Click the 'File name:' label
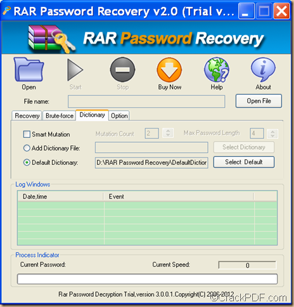Viewport: 294px width, 307px height. pyautogui.click(x=36, y=101)
